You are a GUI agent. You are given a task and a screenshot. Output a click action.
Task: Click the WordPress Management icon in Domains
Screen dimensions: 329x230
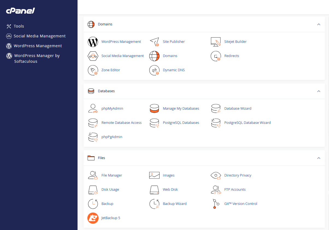coord(93,42)
